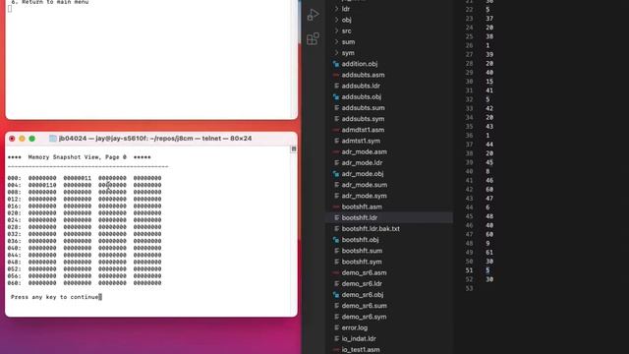Open bootshft.ldr.bak.txt file

(x=371, y=229)
